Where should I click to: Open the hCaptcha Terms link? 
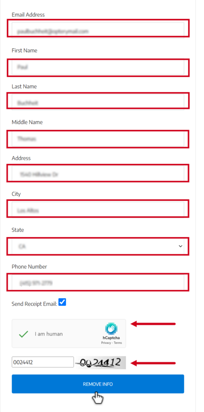click(x=118, y=343)
